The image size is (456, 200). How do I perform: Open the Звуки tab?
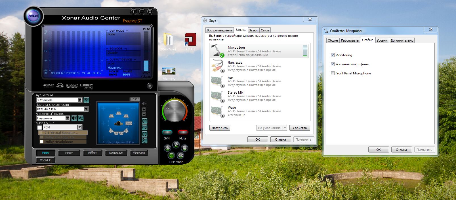pyautogui.click(x=253, y=30)
